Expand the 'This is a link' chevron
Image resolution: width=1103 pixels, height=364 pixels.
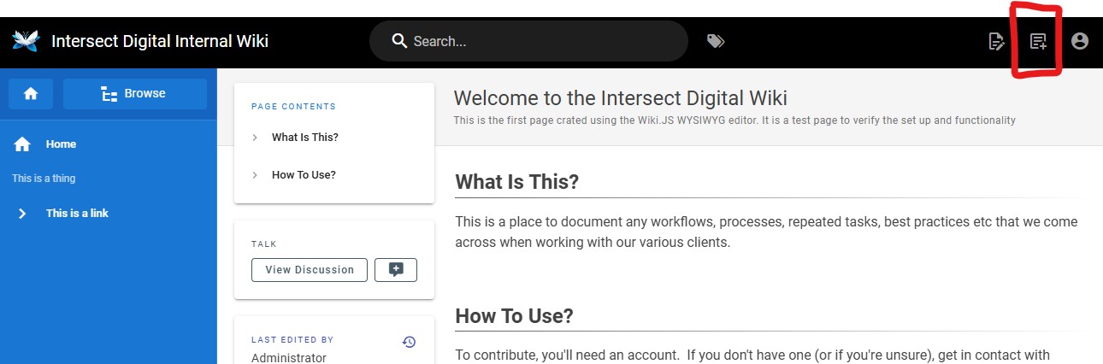[x=23, y=214]
